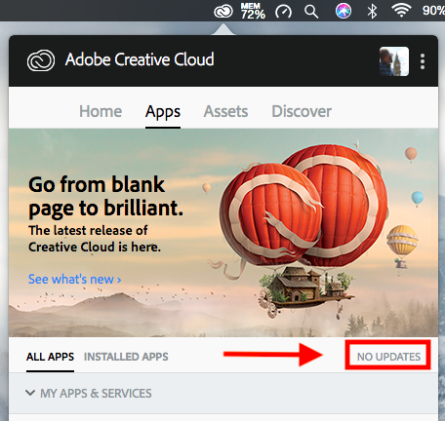Click the user profile picture

point(394,61)
